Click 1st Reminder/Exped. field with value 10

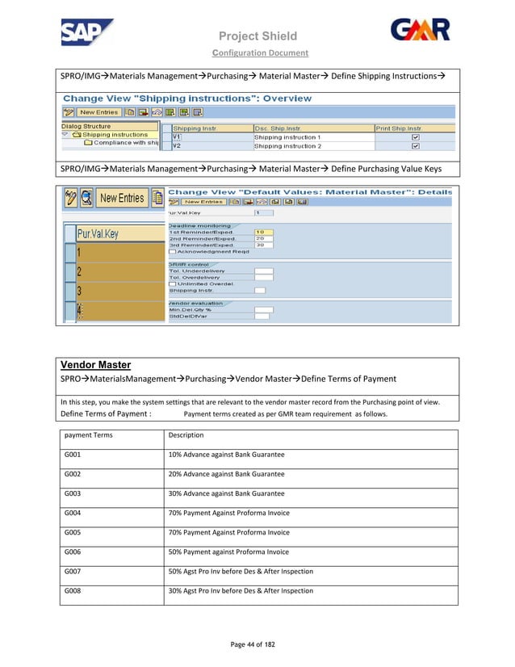(x=264, y=233)
